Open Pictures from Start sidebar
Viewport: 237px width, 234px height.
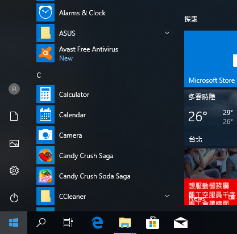14,143
